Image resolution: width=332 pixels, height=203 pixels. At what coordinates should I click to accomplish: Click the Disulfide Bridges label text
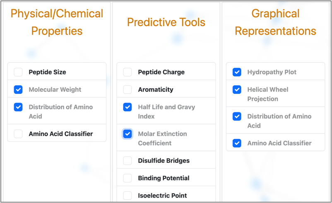pos(164,161)
